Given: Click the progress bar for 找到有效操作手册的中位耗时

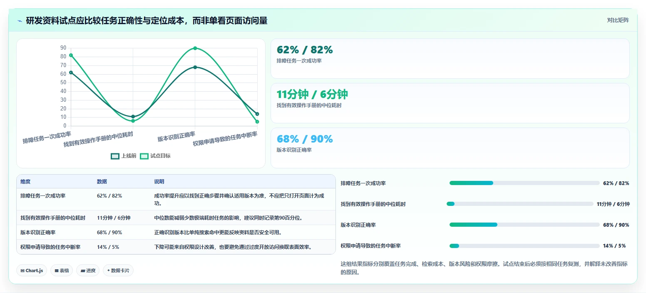Looking at the screenshot, I should 520,204.
